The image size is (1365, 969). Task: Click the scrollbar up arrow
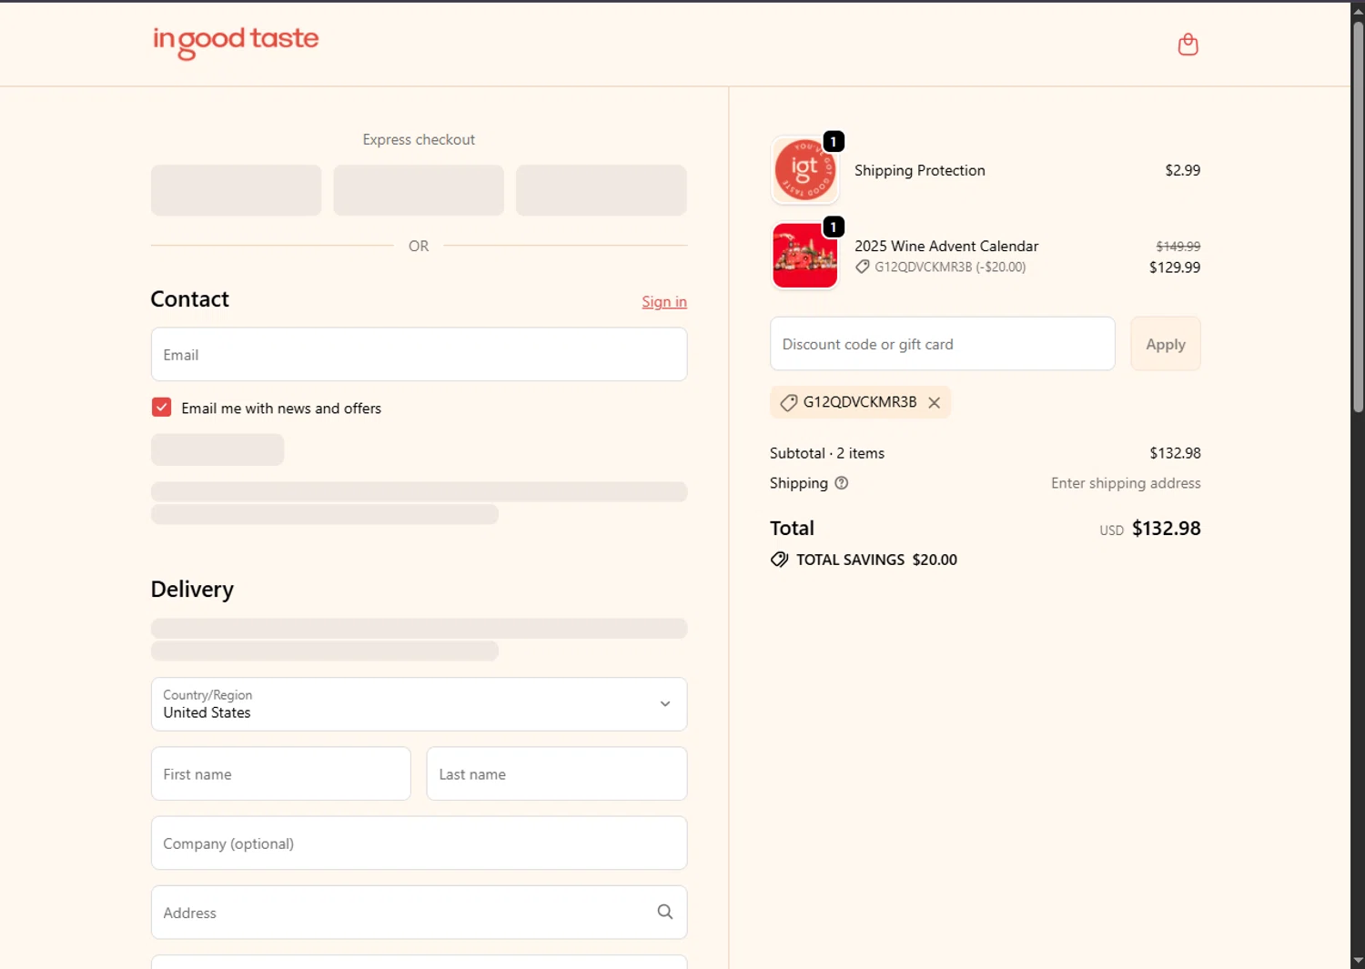pos(1358,10)
